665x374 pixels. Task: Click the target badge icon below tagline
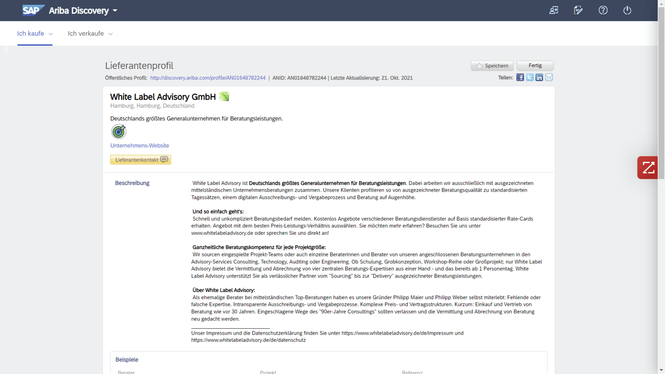pyautogui.click(x=118, y=131)
